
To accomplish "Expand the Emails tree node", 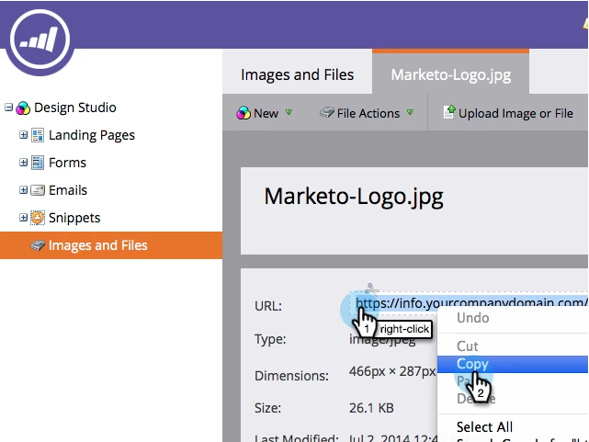I will pos(23,190).
